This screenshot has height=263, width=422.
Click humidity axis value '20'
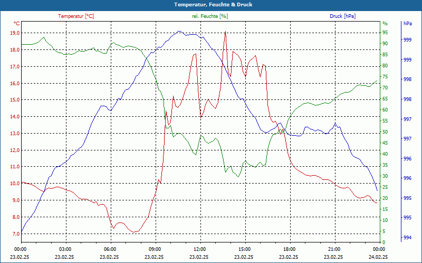click(385, 198)
